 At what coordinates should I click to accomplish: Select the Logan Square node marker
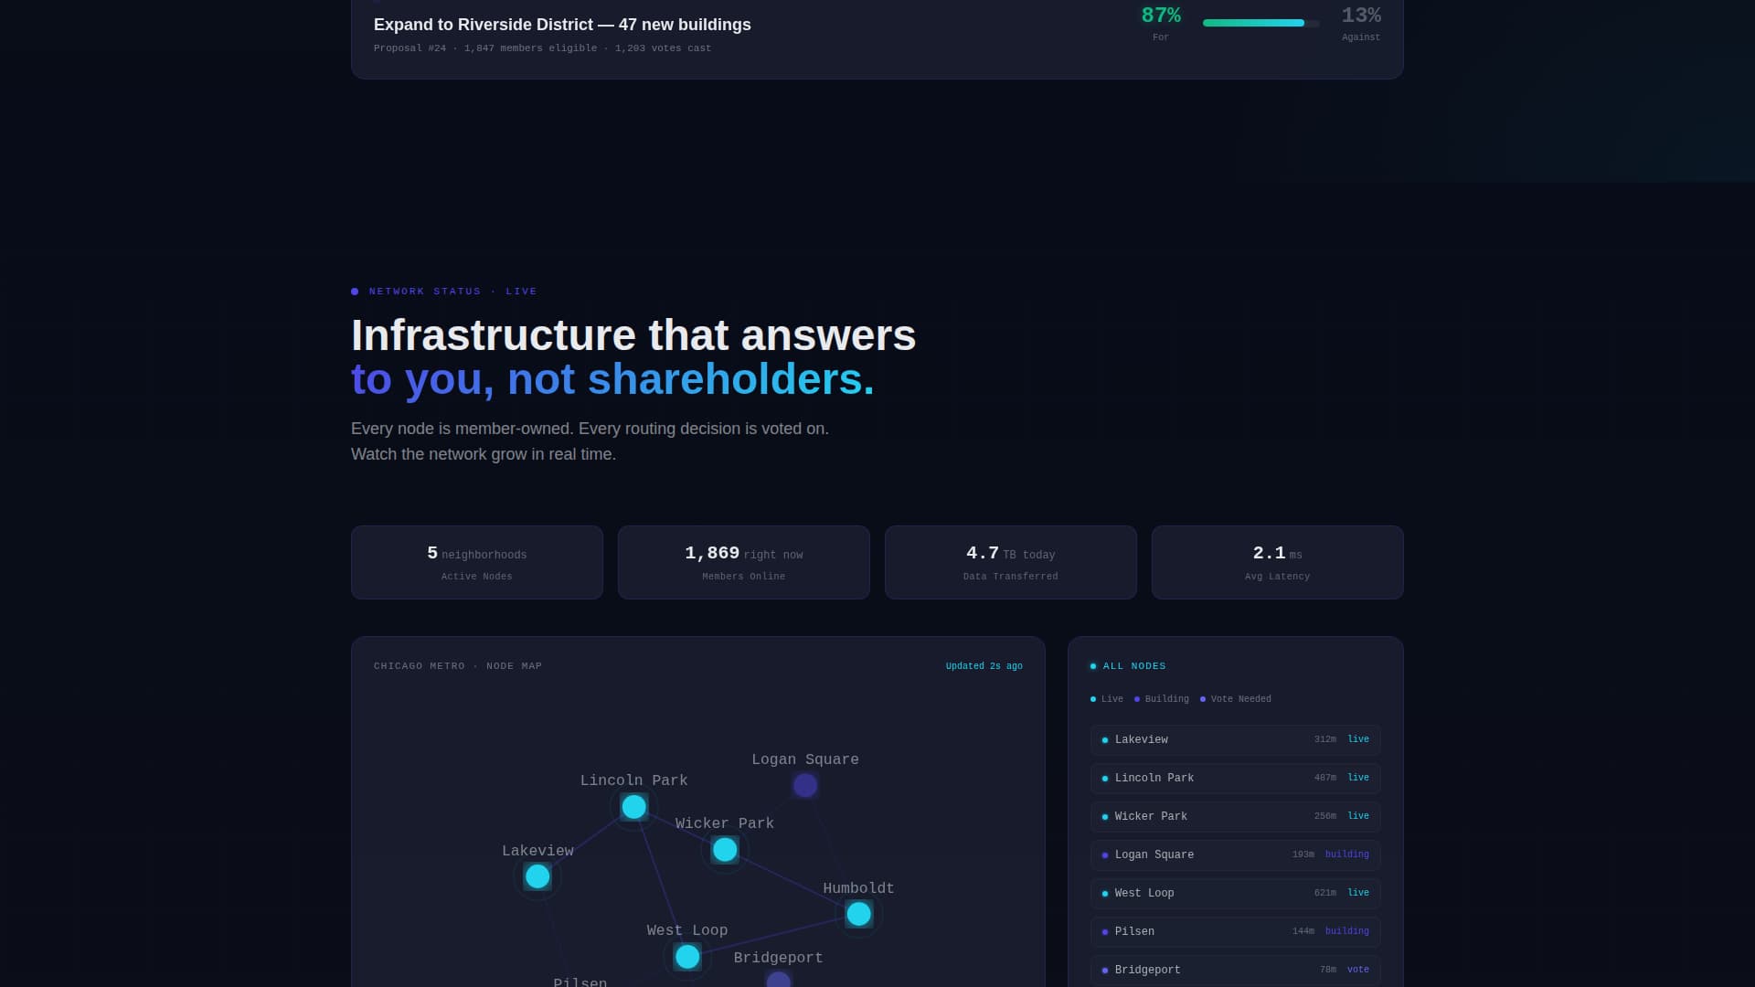point(805,785)
